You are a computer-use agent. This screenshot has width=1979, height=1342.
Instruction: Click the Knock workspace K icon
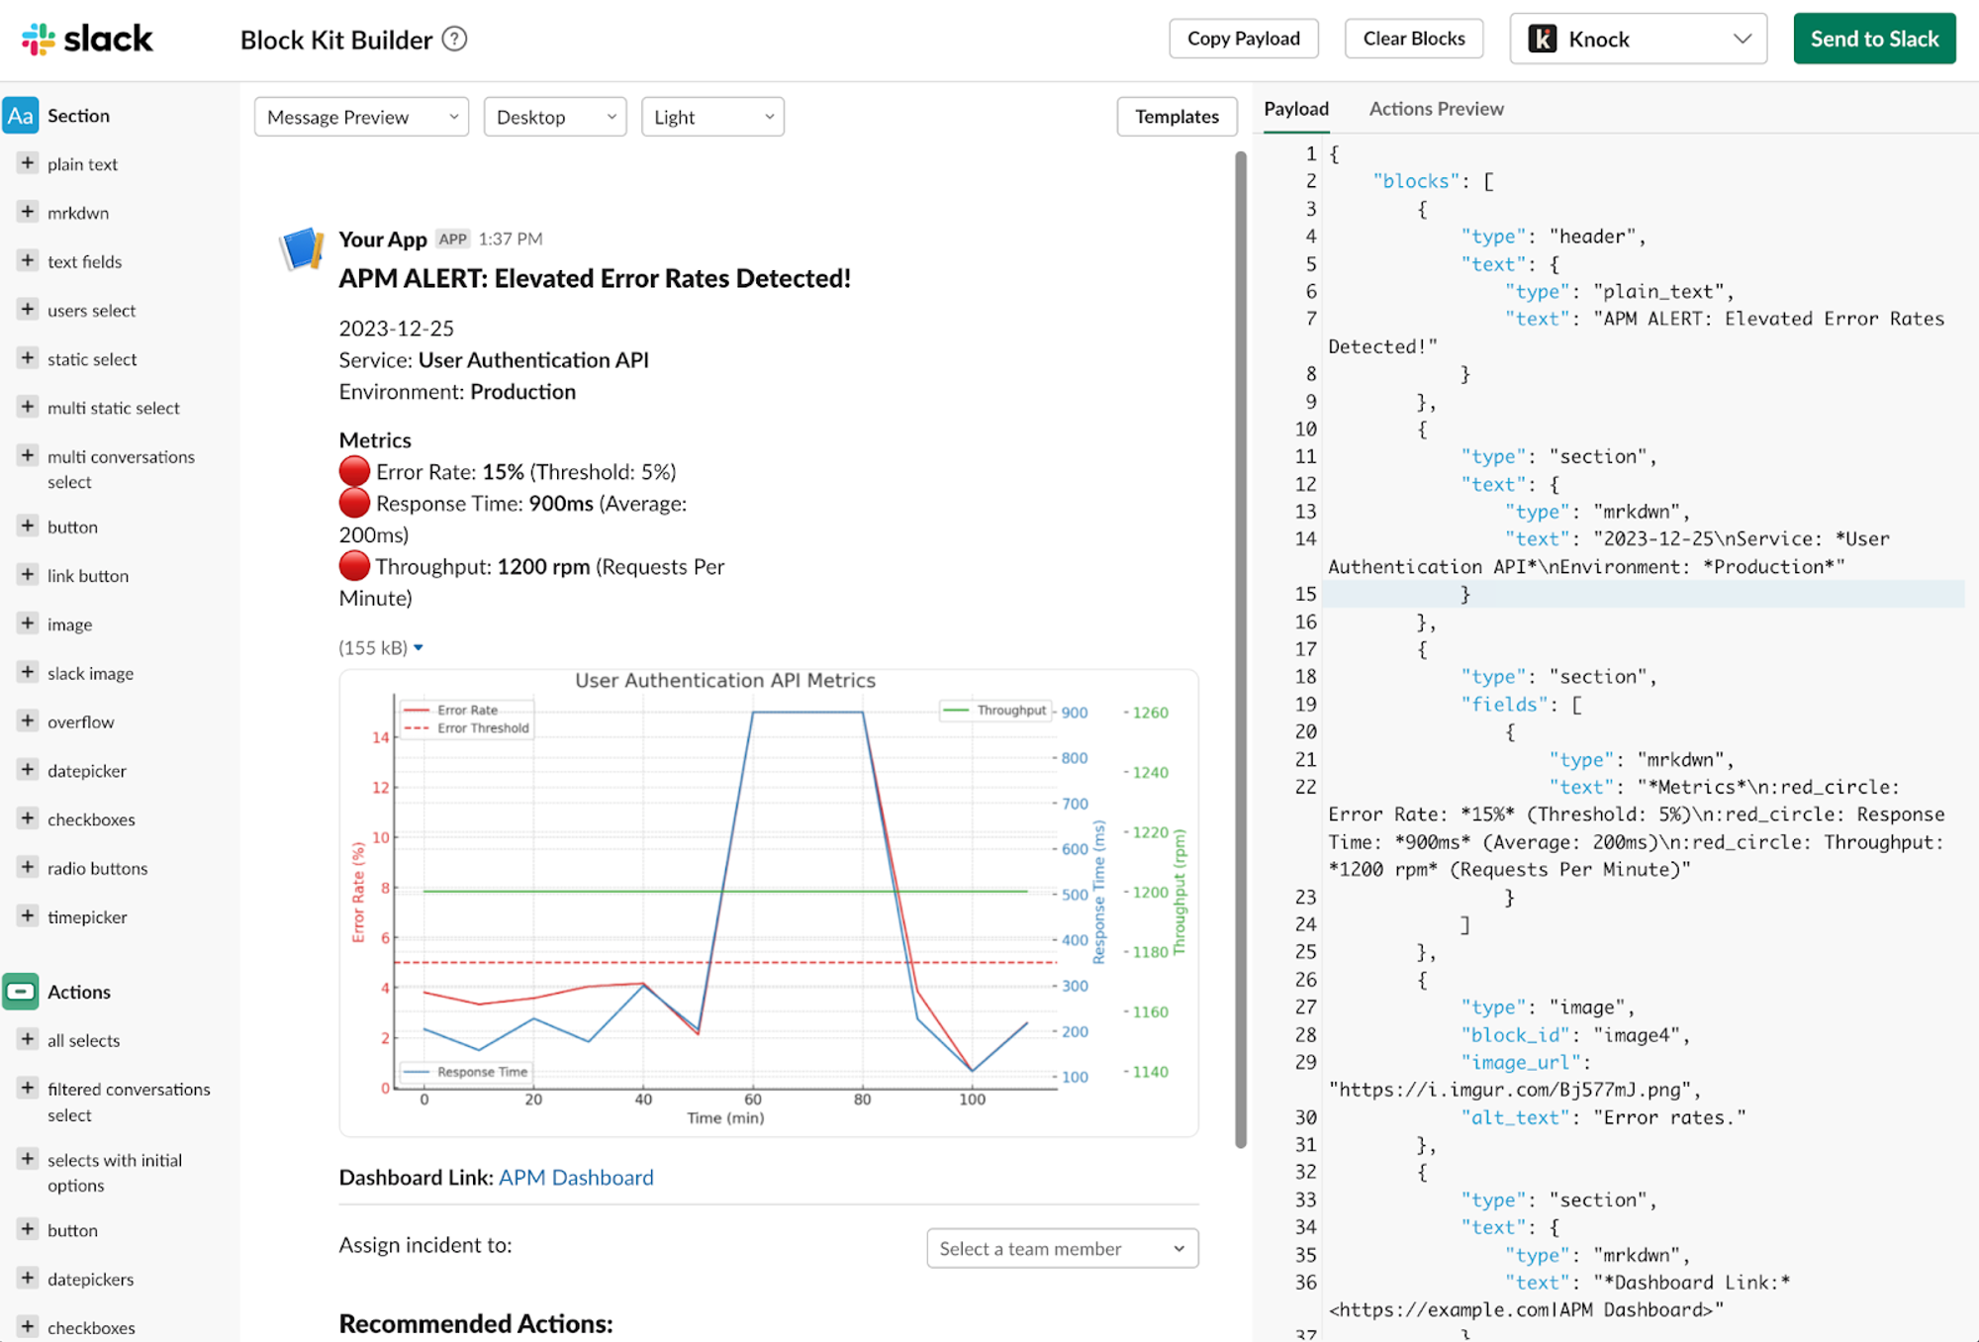click(1543, 39)
